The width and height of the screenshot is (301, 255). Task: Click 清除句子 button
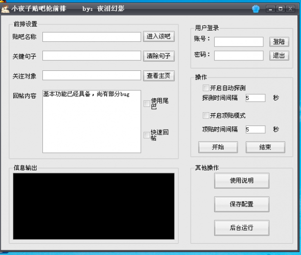coord(159,56)
